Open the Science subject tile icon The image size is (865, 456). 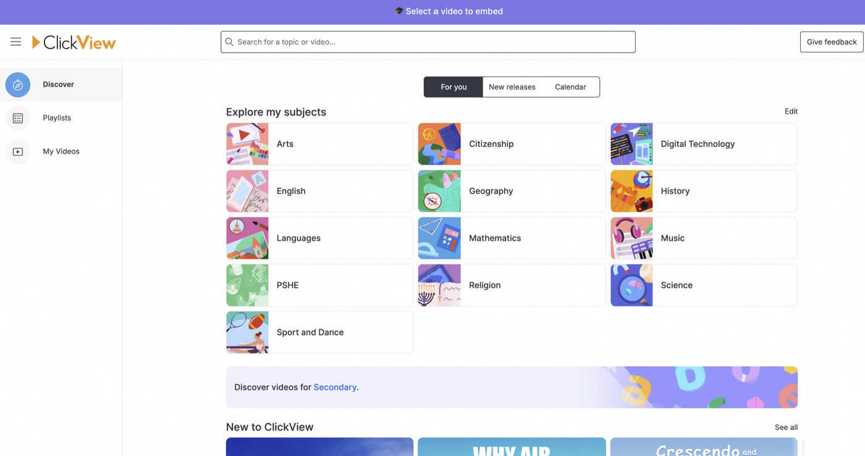click(631, 285)
